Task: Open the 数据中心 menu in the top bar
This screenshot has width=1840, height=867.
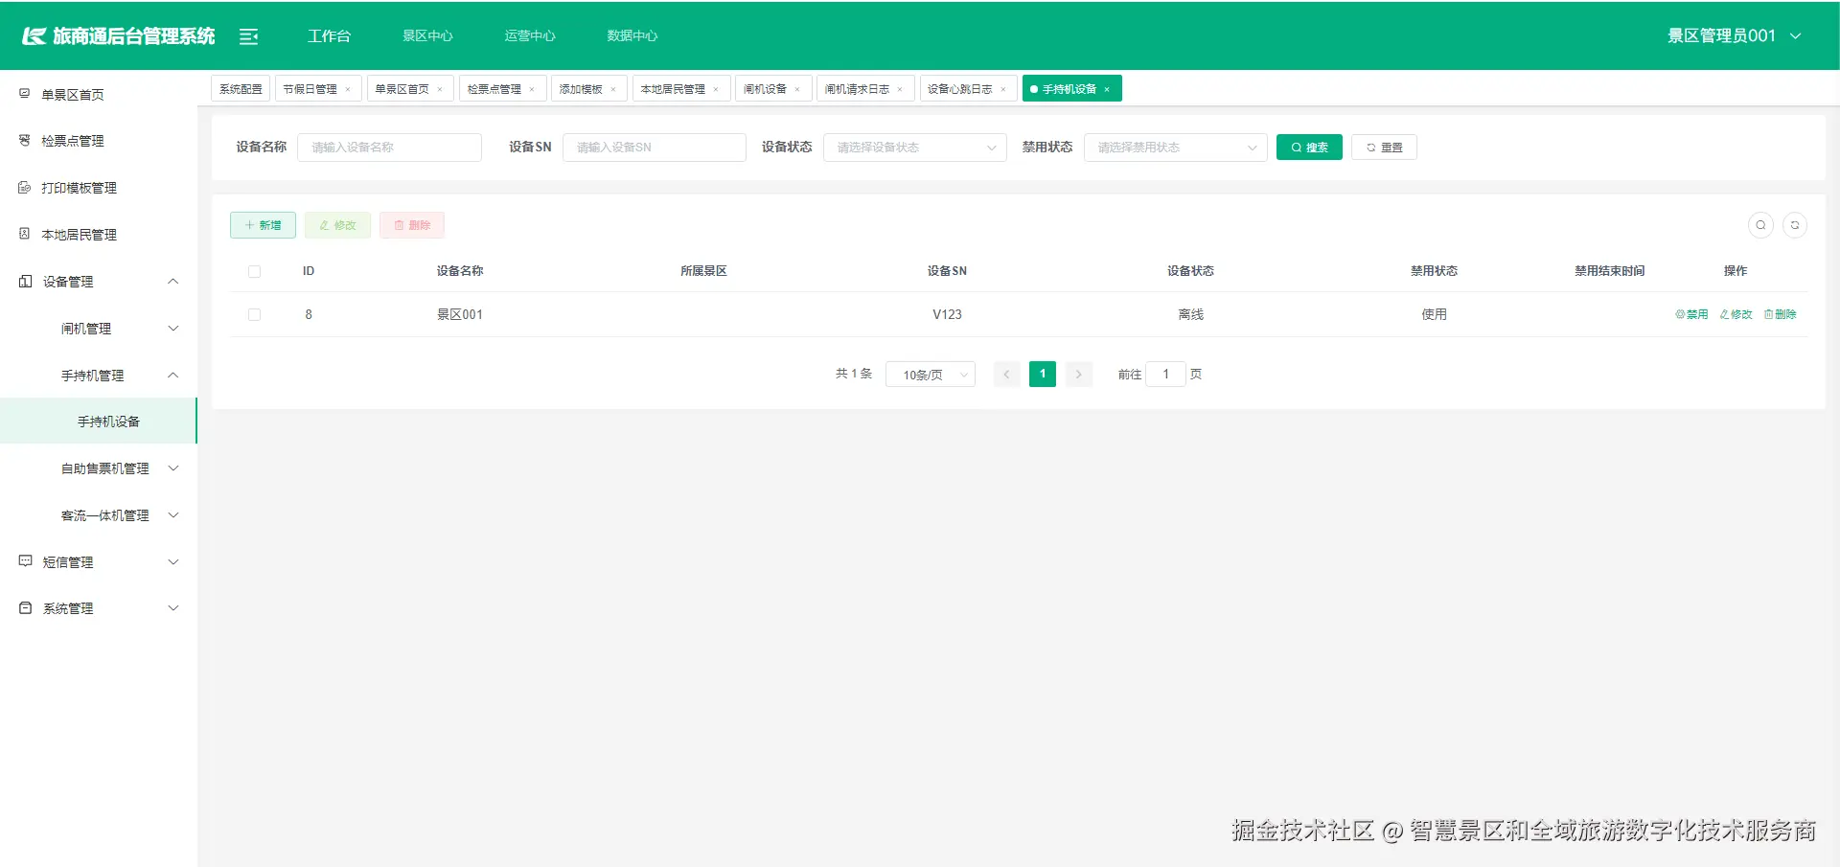Action: [632, 35]
